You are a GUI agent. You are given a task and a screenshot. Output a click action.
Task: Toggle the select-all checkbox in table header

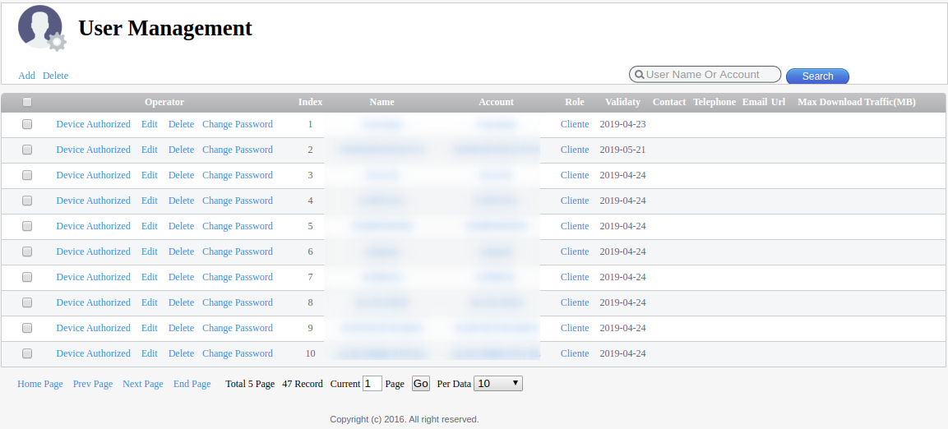tap(27, 103)
